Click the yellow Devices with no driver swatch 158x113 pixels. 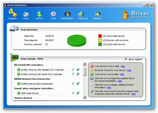pyautogui.click(x=100, y=40)
